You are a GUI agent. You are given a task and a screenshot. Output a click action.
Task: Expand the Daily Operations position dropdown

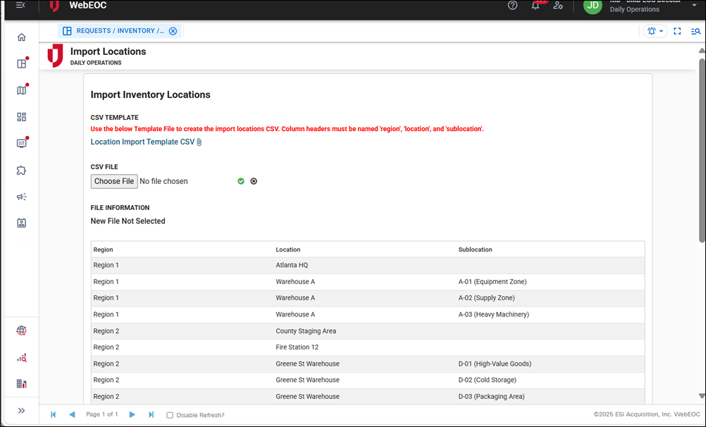pyautogui.click(x=695, y=6)
